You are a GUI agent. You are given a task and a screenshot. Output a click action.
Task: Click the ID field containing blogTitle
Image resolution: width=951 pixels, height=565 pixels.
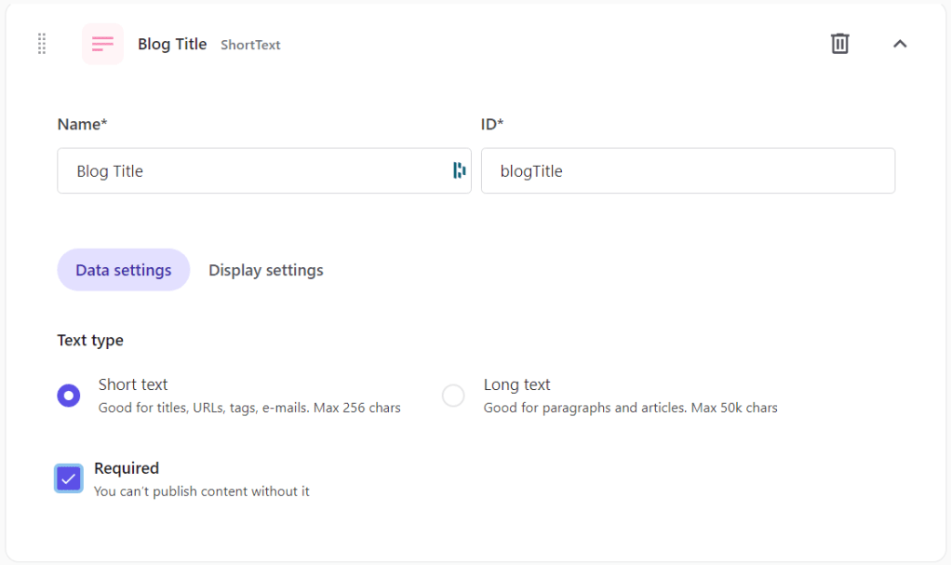tap(689, 171)
